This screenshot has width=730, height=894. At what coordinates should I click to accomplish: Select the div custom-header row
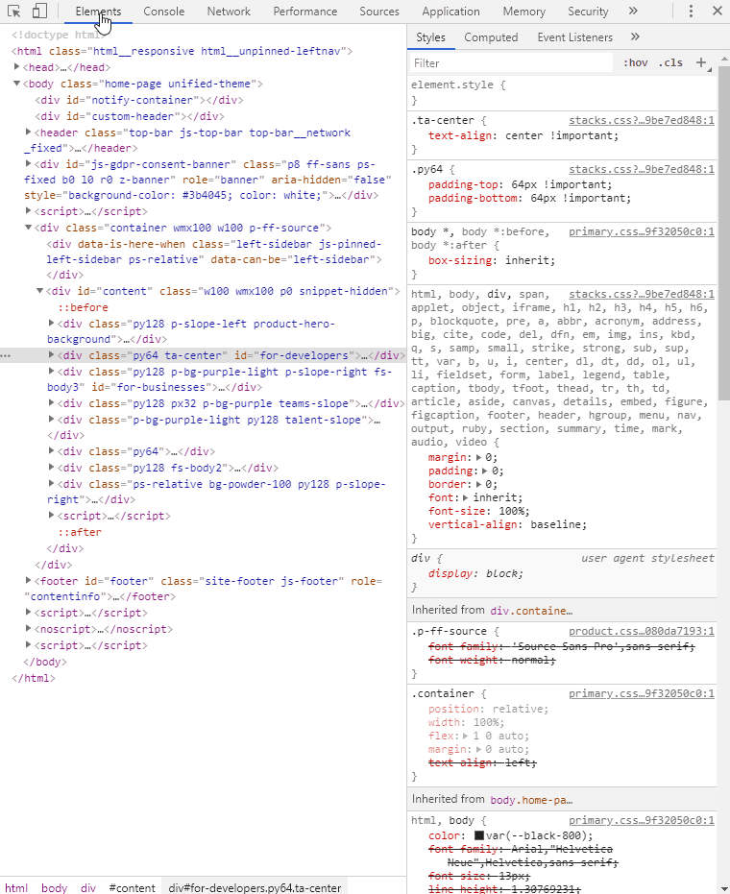tap(130, 116)
